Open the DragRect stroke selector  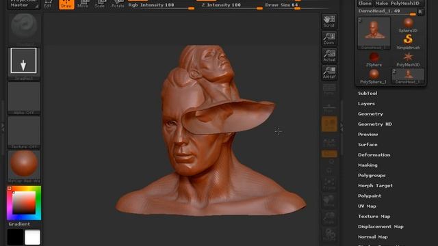(24, 64)
